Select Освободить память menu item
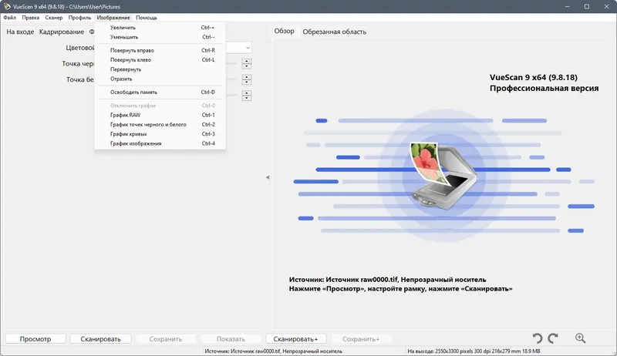 [x=160, y=92]
